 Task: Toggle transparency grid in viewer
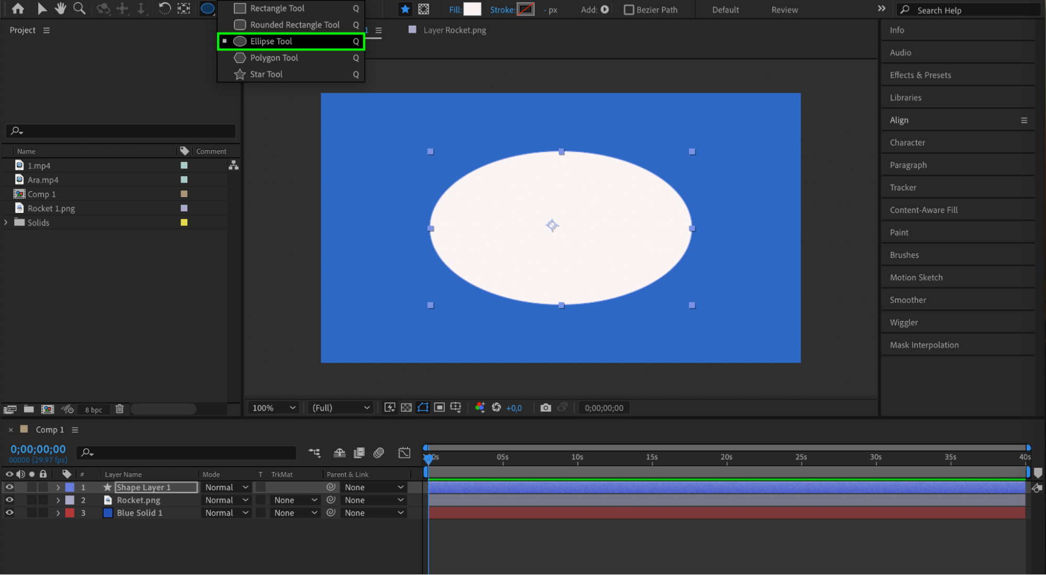pos(406,408)
